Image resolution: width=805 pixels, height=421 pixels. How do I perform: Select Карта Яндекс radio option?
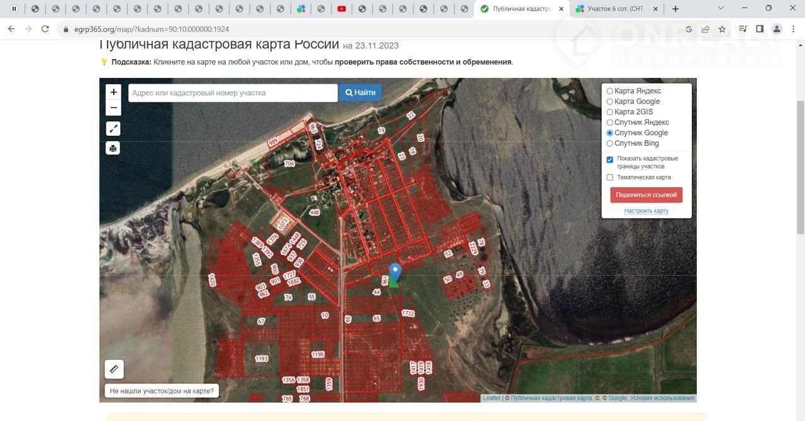click(x=609, y=91)
